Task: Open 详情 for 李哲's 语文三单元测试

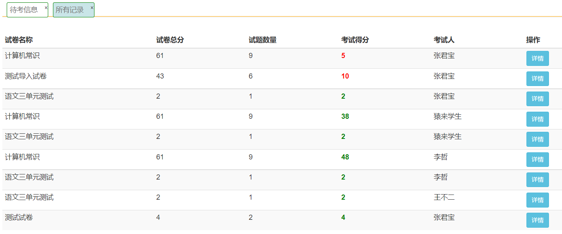Action: pyautogui.click(x=537, y=180)
